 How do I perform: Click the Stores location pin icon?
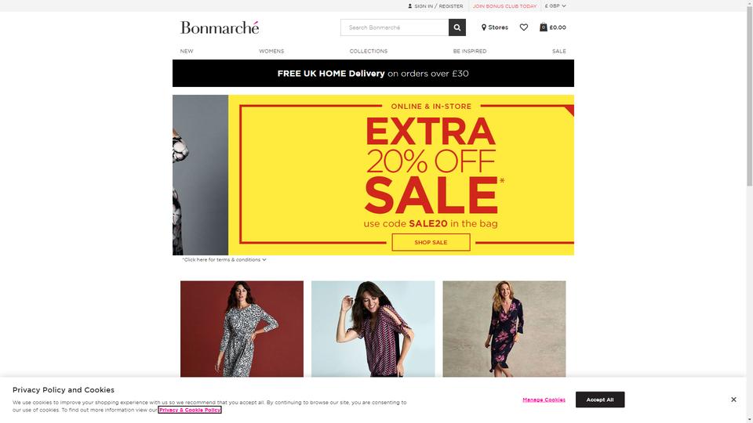click(x=484, y=27)
